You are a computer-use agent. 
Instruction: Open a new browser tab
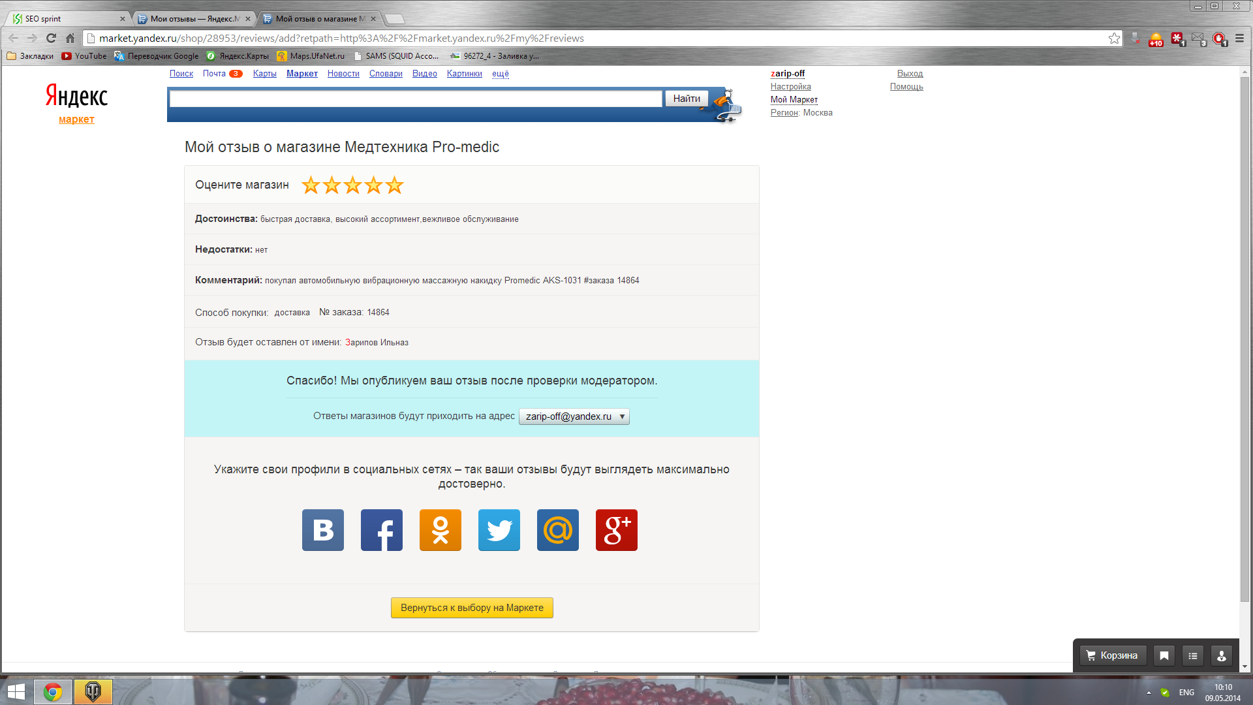(x=395, y=19)
